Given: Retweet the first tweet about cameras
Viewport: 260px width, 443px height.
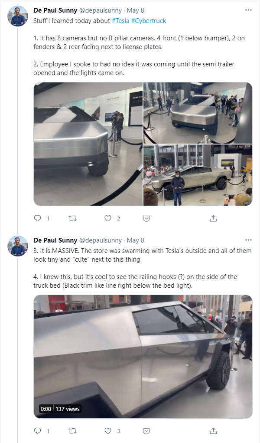Looking at the screenshot, I should coord(72,218).
